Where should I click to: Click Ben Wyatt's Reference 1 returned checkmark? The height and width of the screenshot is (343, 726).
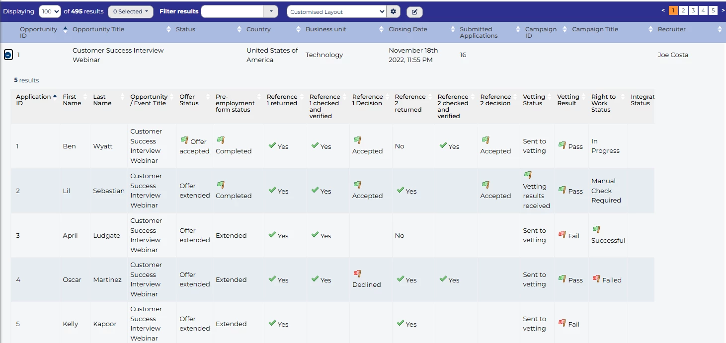coord(272,145)
